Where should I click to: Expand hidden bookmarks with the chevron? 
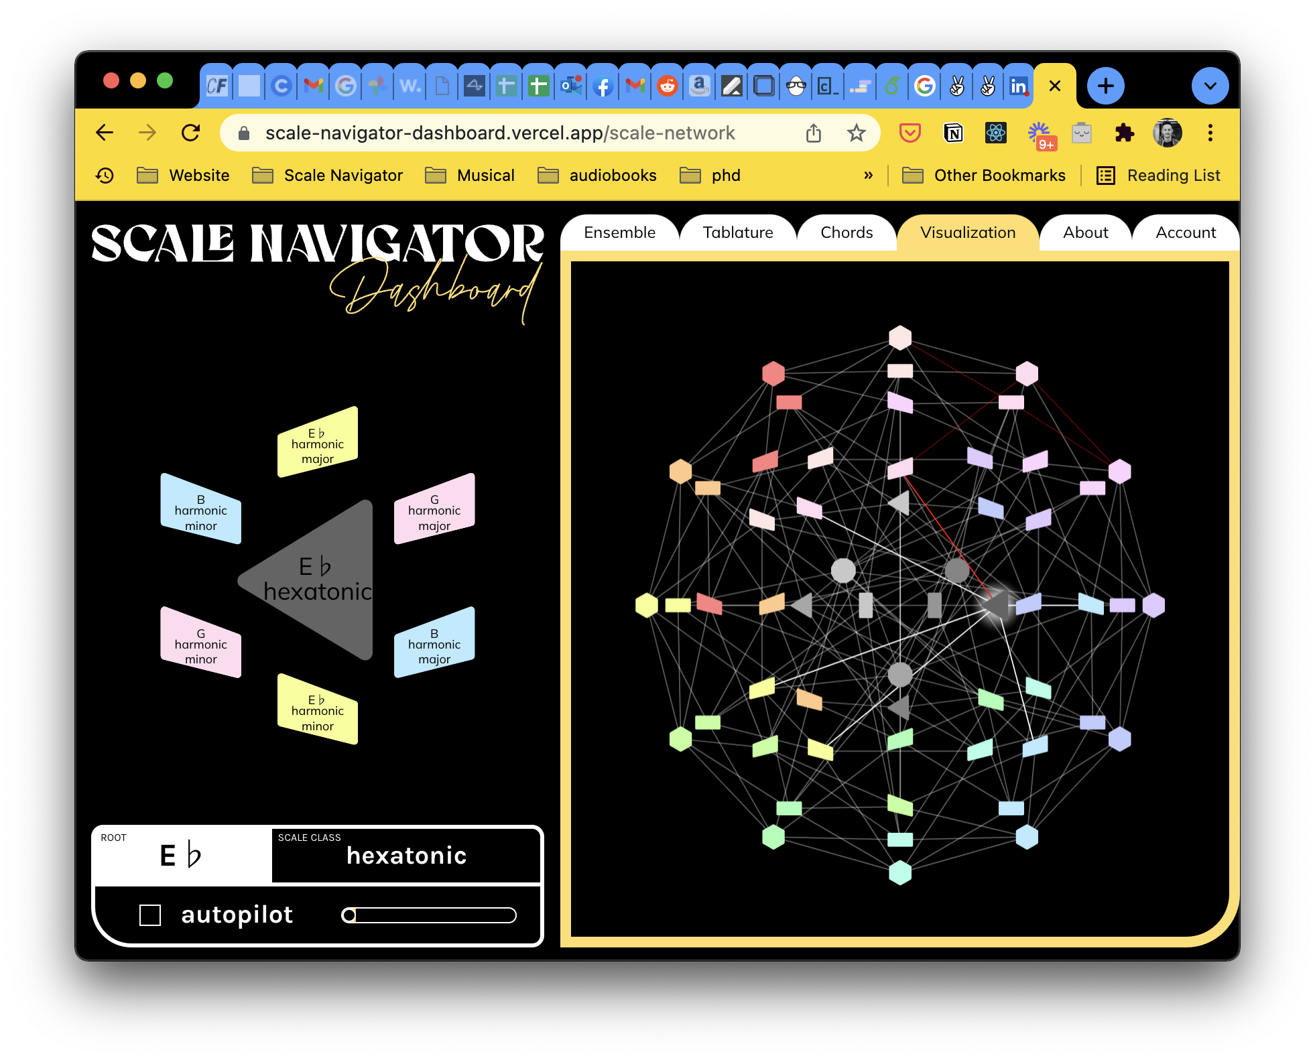(x=868, y=176)
